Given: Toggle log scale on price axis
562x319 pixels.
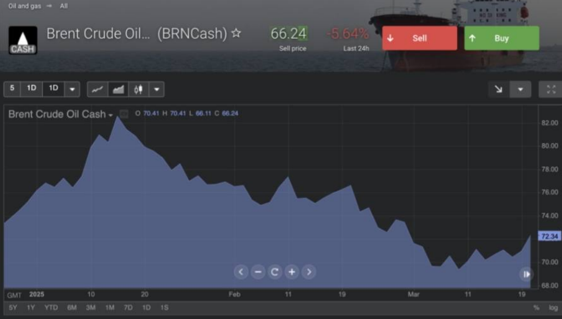Looking at the screenshot, I should click(x=553, y=308).
